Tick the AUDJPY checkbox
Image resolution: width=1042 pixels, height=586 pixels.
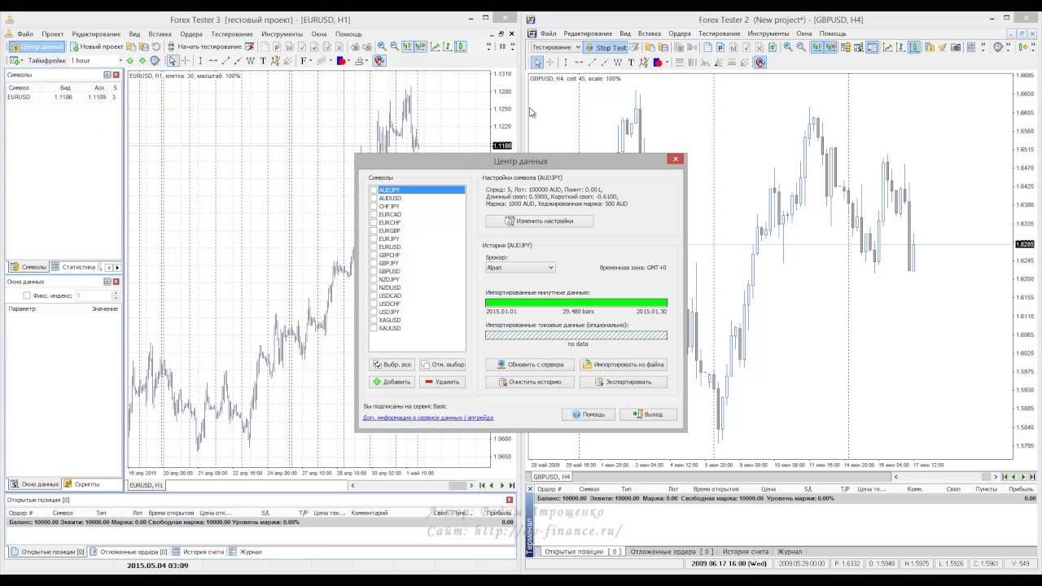(x=374, y=190)
